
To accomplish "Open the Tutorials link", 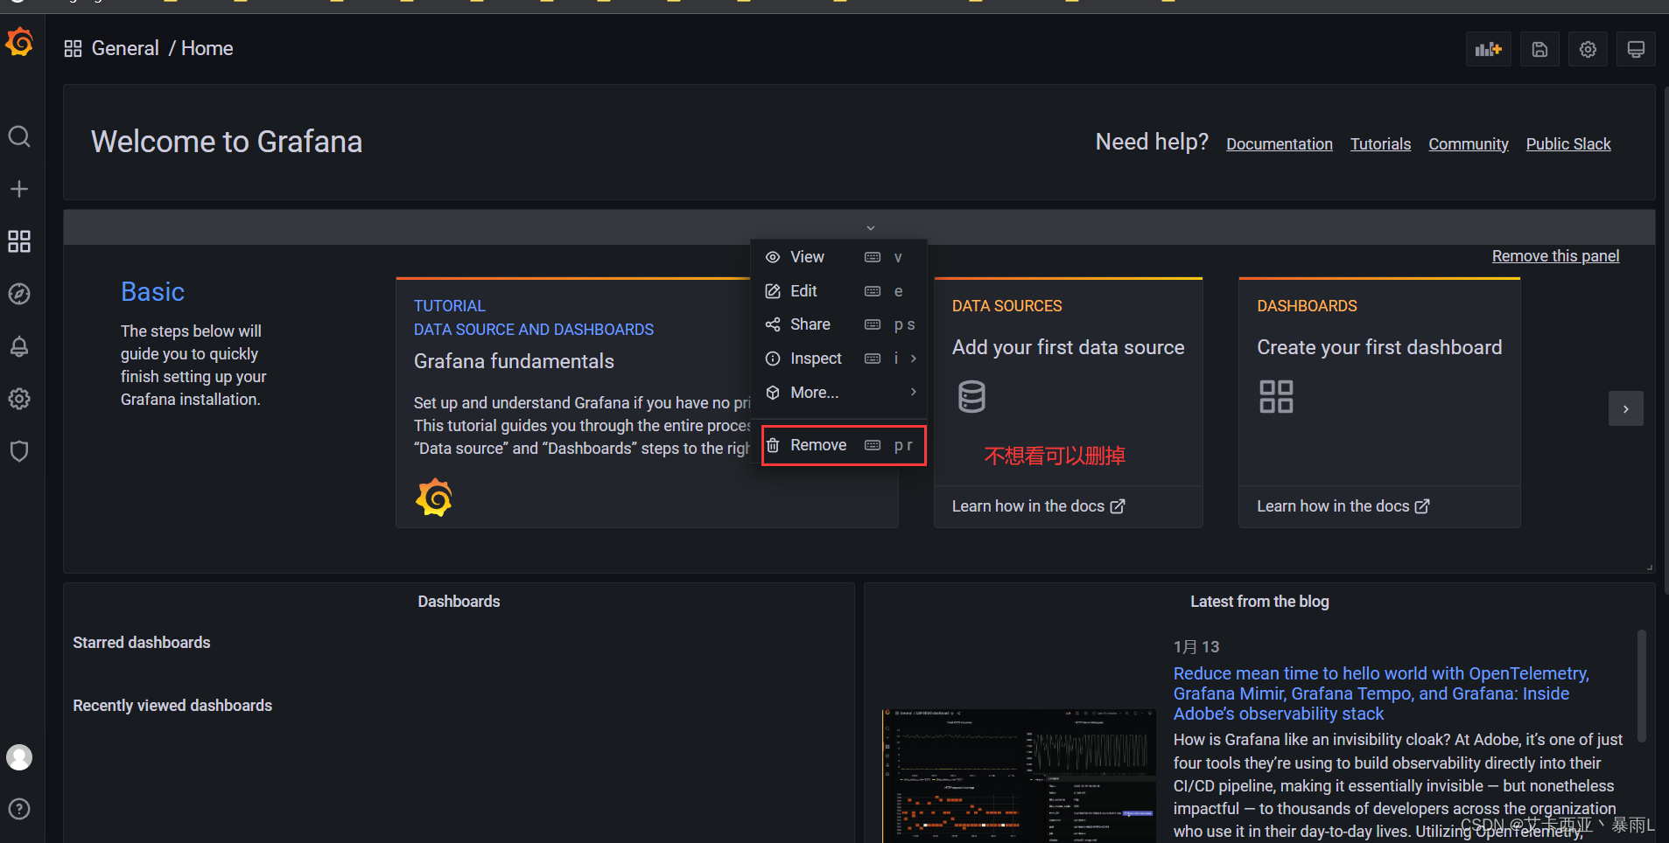I will point(1380,144).
